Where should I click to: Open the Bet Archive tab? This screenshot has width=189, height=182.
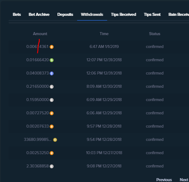(39, 15)
